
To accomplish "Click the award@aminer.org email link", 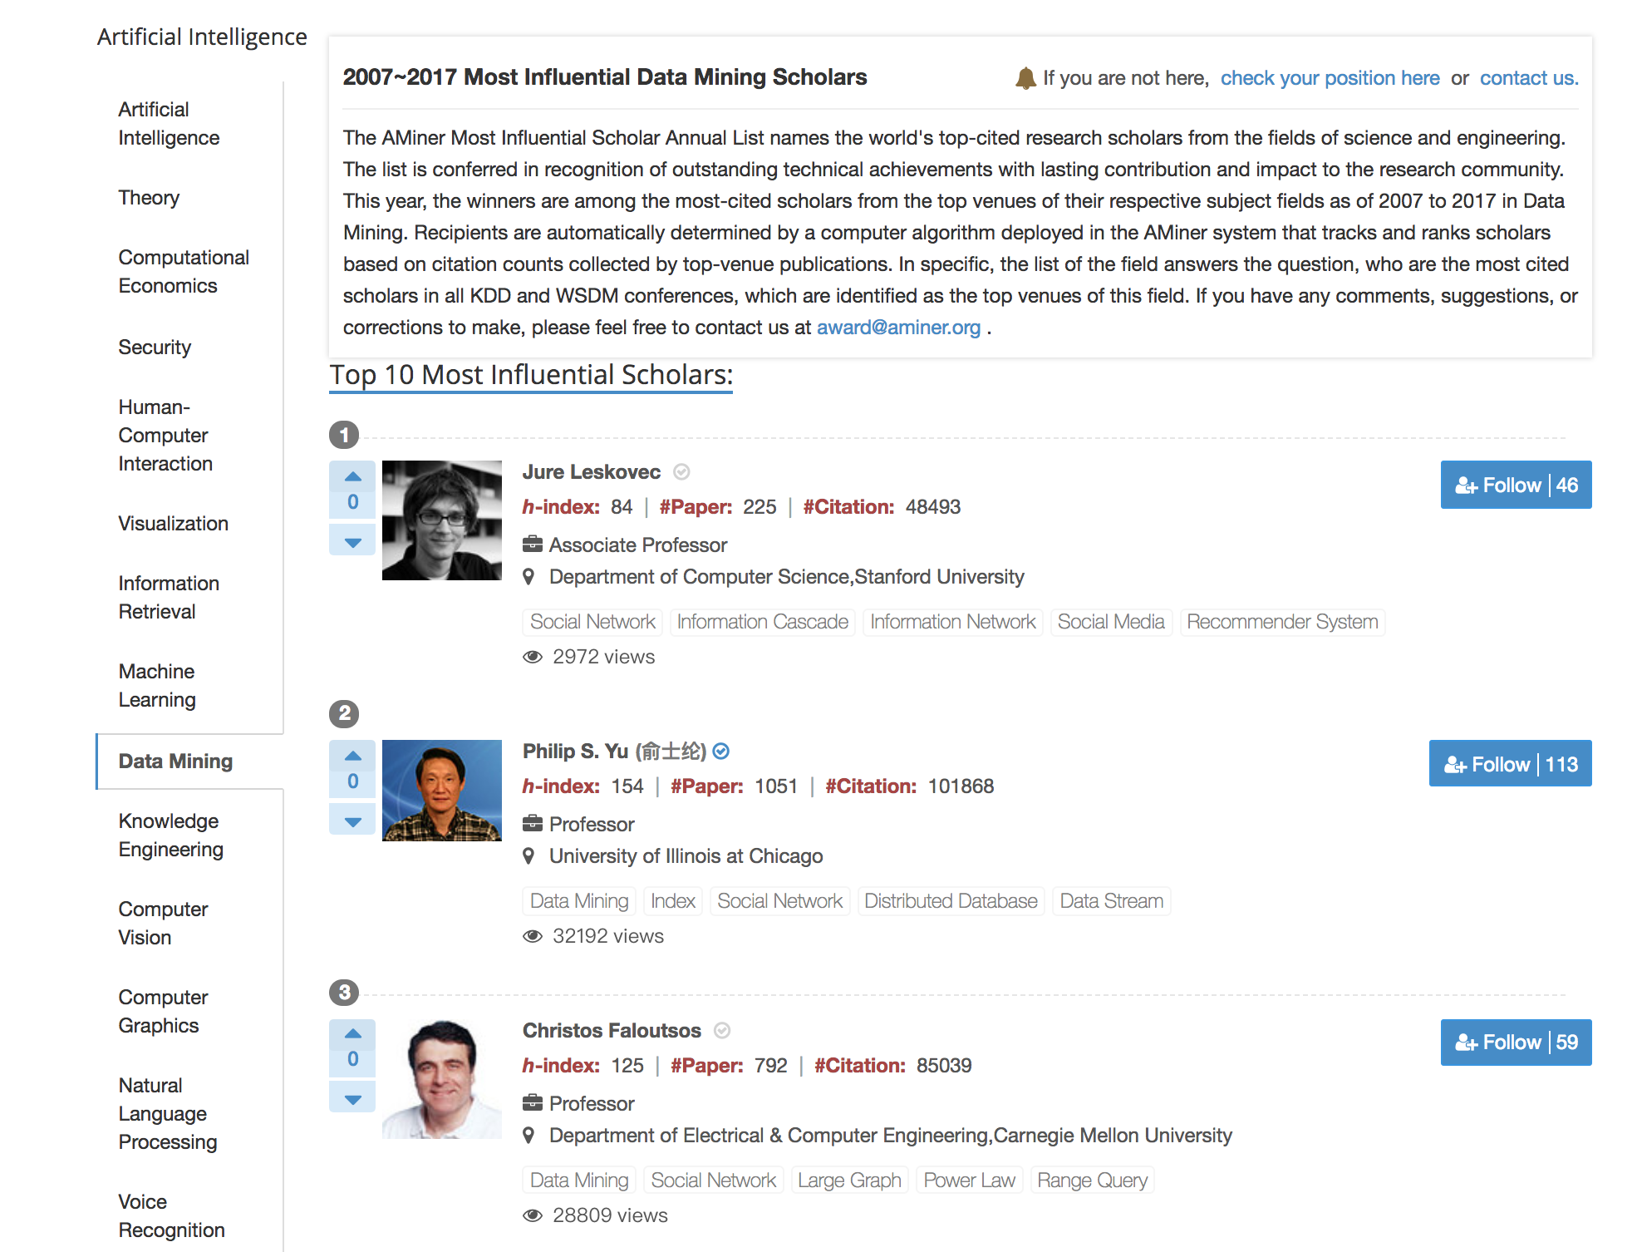I will tap(898, 328).
